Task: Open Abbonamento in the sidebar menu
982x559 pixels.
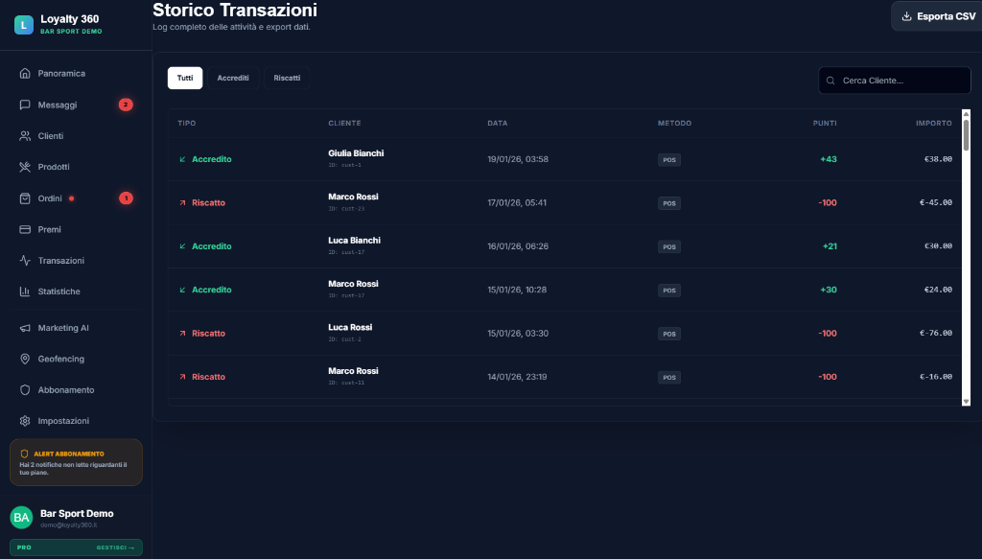Action: (x=65, y=390)
